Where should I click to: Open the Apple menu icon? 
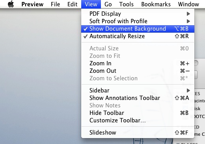click(11, 4)
